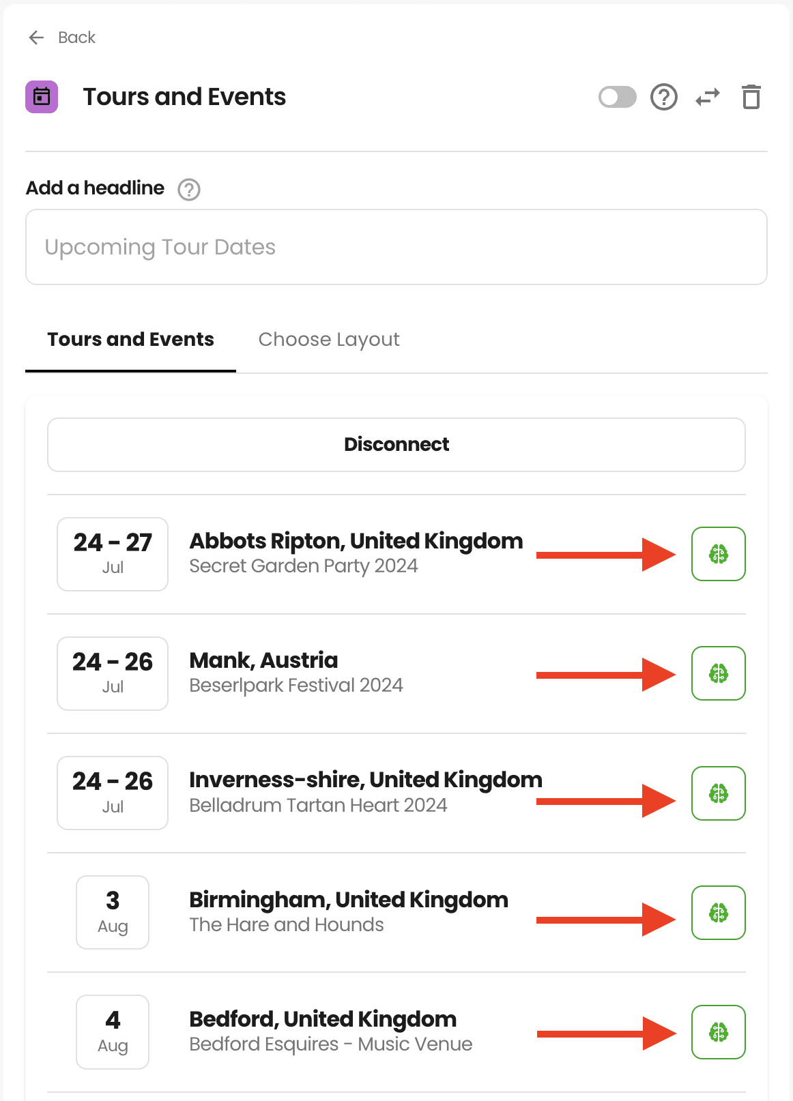
Task: Click the brain icon for Birmingham event
Action: tap(719, 913)
